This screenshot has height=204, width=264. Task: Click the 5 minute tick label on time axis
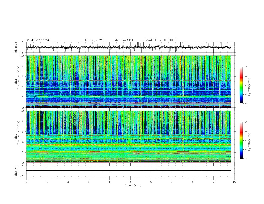[x=130, y=182]
